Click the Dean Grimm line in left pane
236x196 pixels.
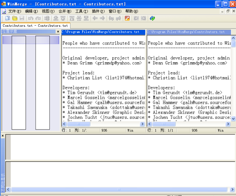(x=102, y=63)
